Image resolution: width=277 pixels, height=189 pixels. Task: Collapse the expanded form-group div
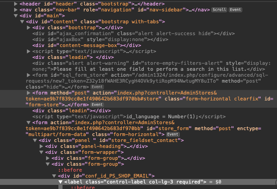pos(47,164)
